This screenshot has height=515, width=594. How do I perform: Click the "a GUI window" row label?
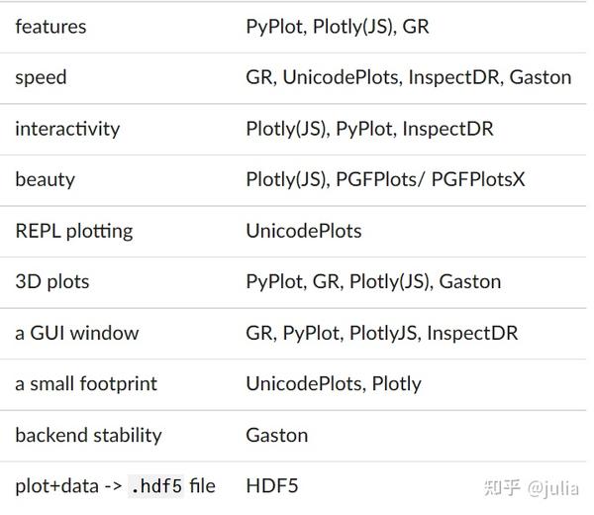77,333
